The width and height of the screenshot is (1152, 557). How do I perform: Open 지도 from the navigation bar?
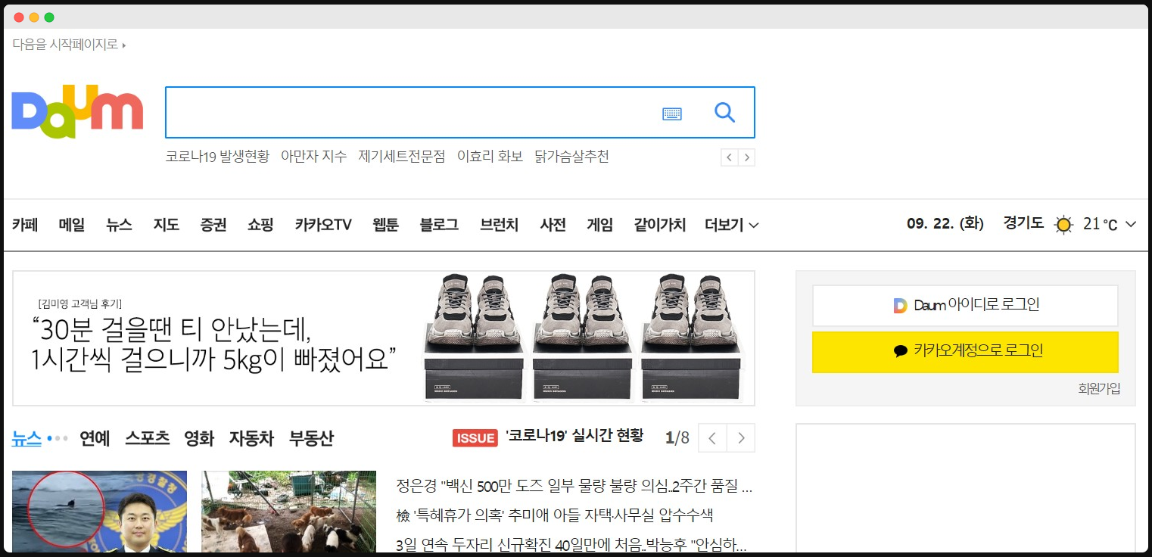(x=166, y=225)
